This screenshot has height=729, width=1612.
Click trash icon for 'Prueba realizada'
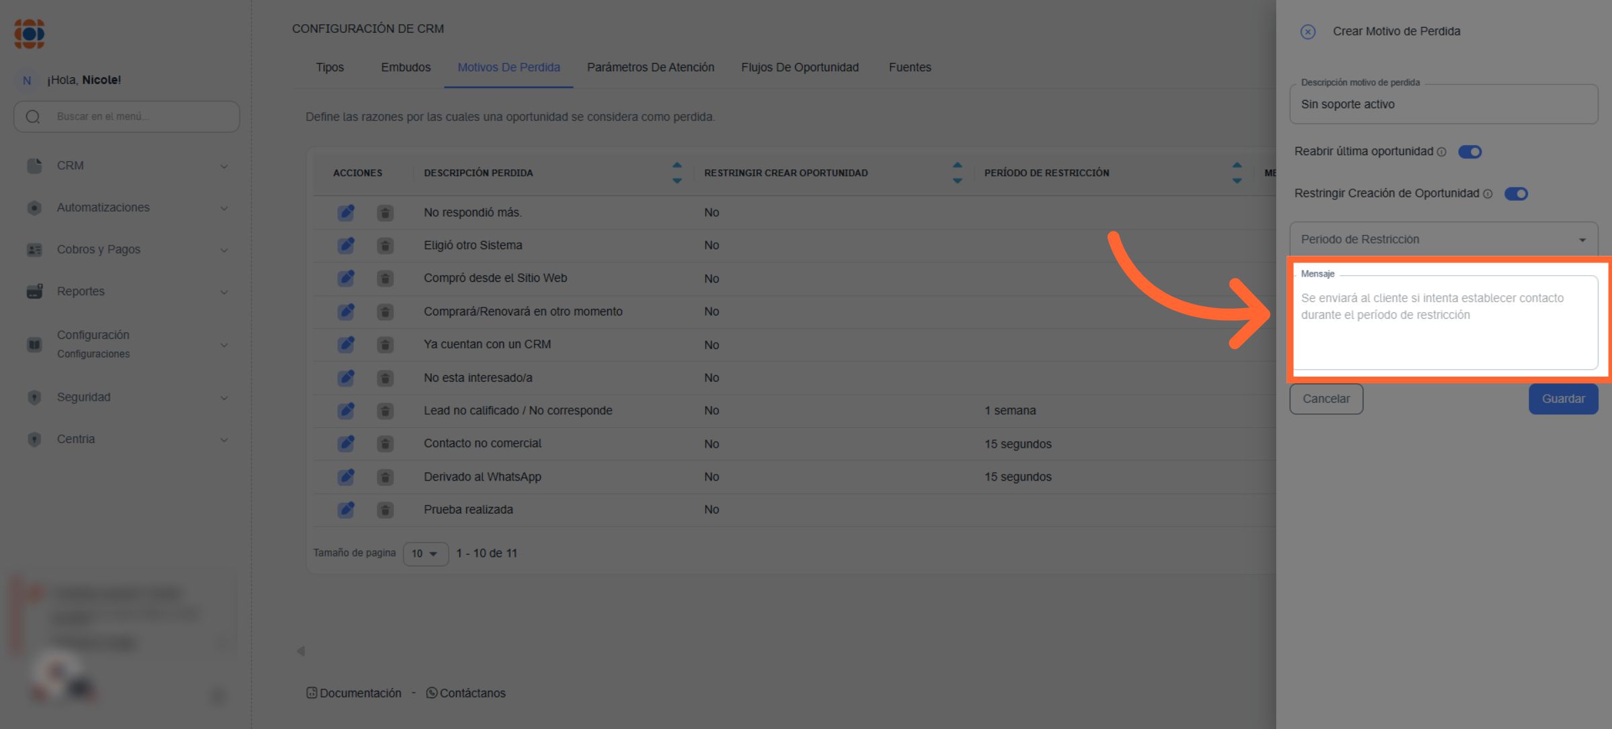385,510
